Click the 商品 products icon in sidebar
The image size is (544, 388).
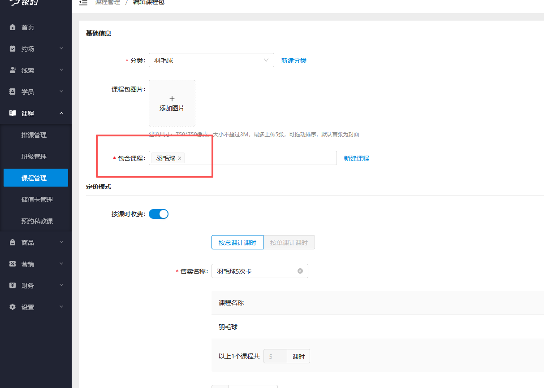coord(13,242)
